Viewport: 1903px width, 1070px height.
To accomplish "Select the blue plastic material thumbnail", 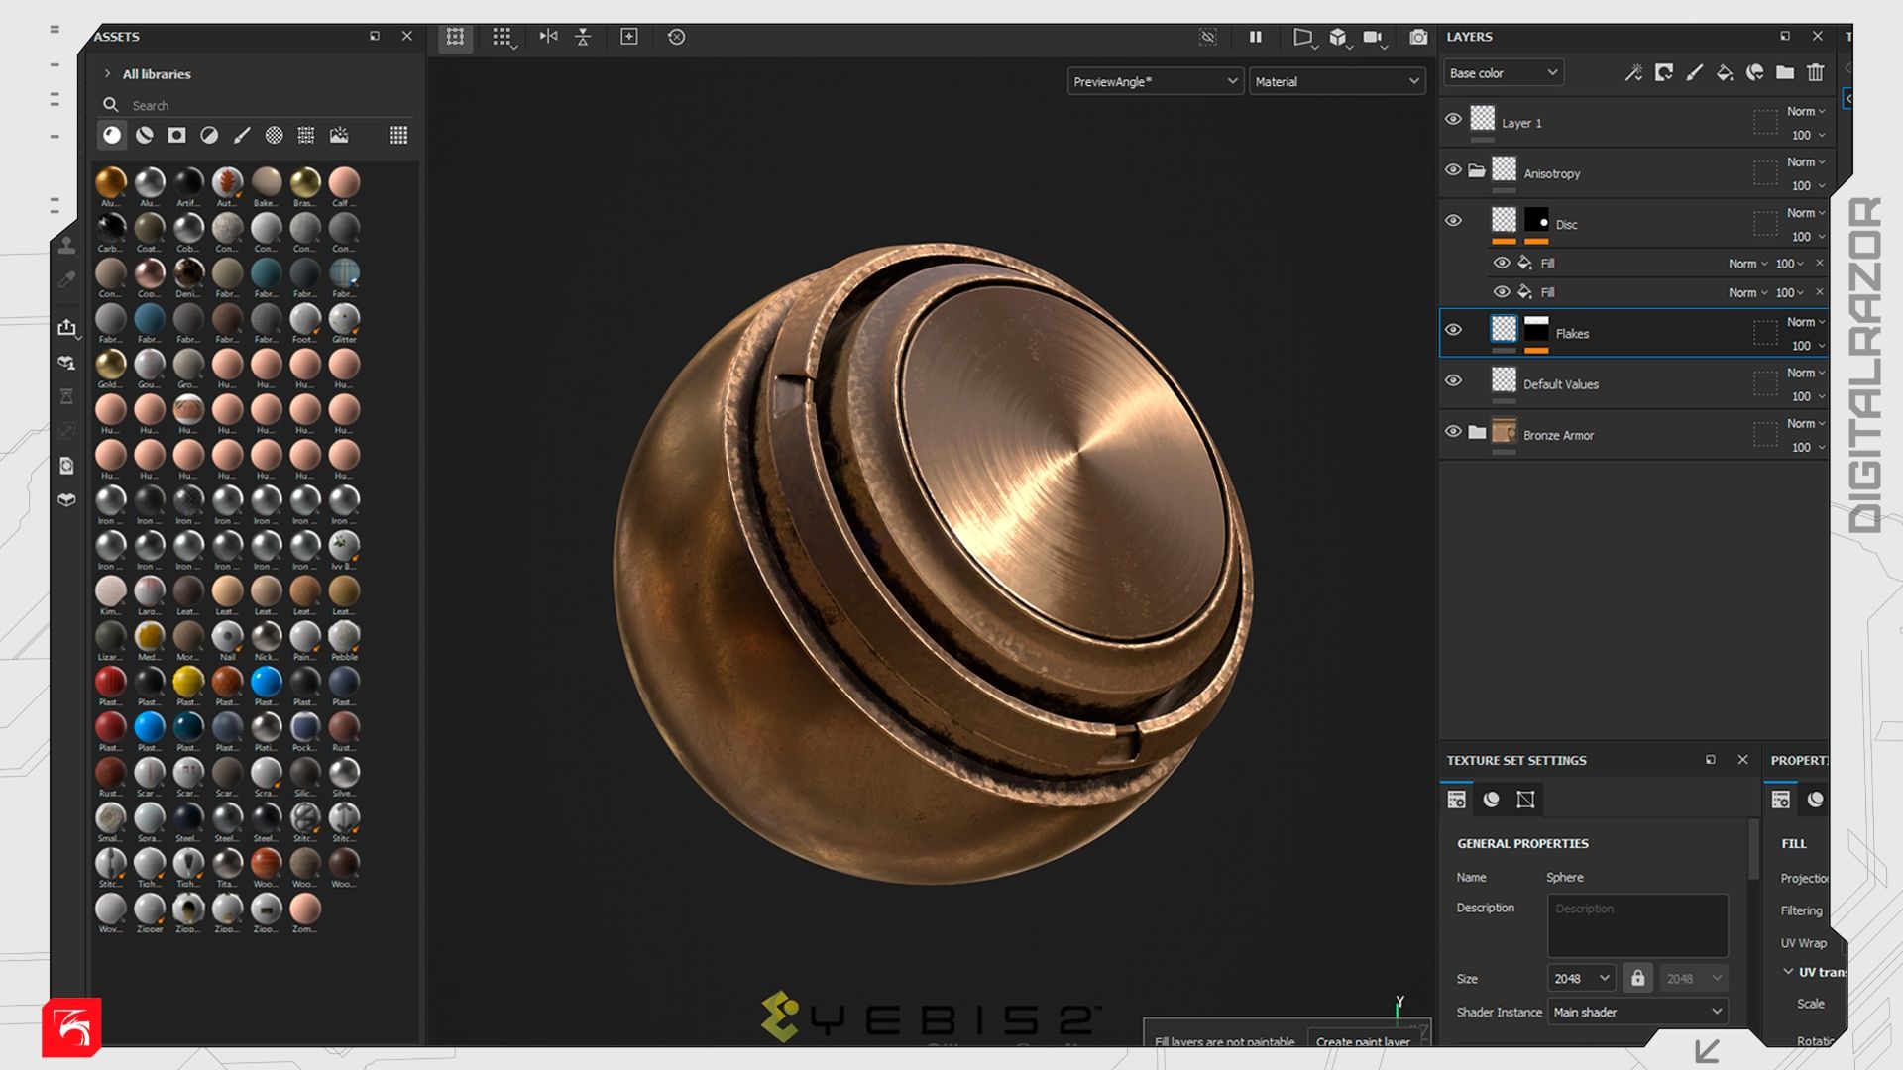I will (266, 682).
